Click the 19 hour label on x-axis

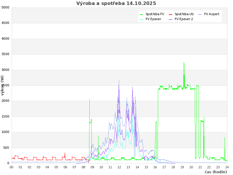(182, 167)
